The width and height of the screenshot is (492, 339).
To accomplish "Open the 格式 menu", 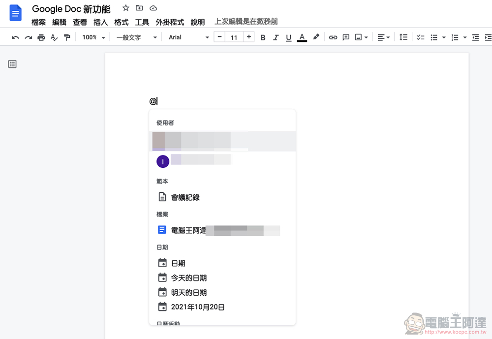I will point(122,22).
